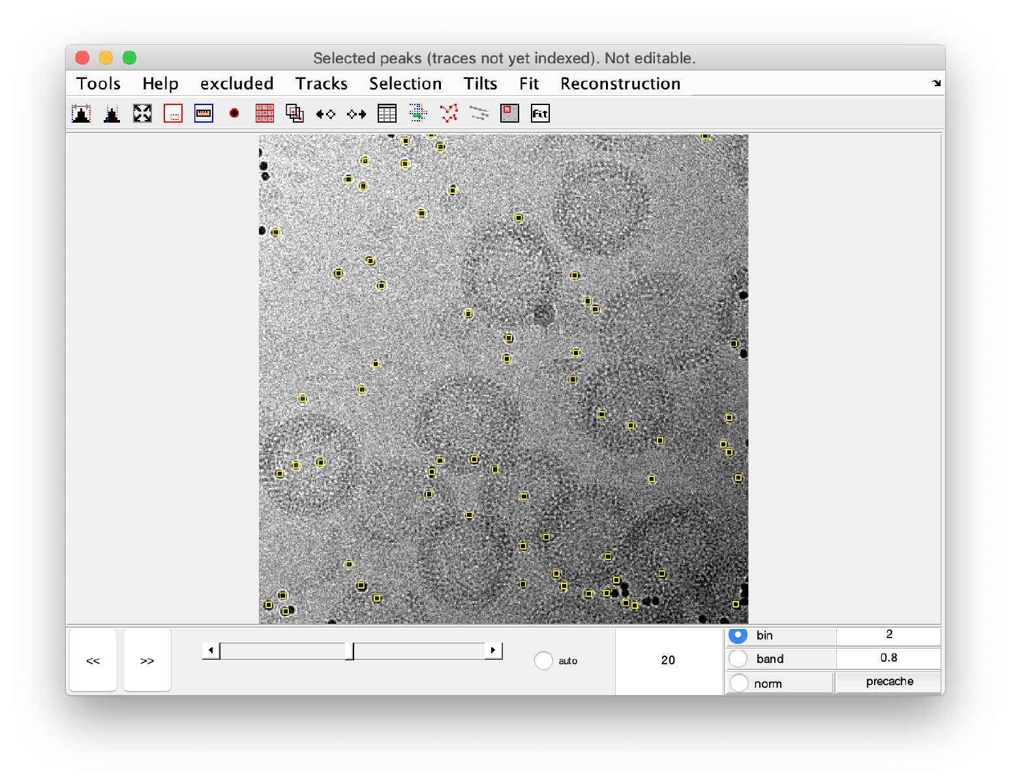Select the second histogram tool icon
1011x783 pixels.
111,113
